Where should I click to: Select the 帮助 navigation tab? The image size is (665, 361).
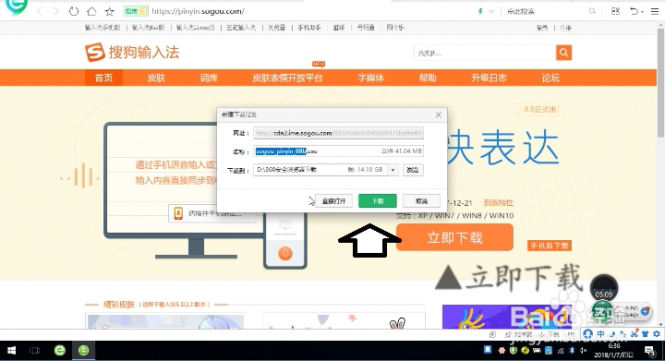[x=428, y=78]
